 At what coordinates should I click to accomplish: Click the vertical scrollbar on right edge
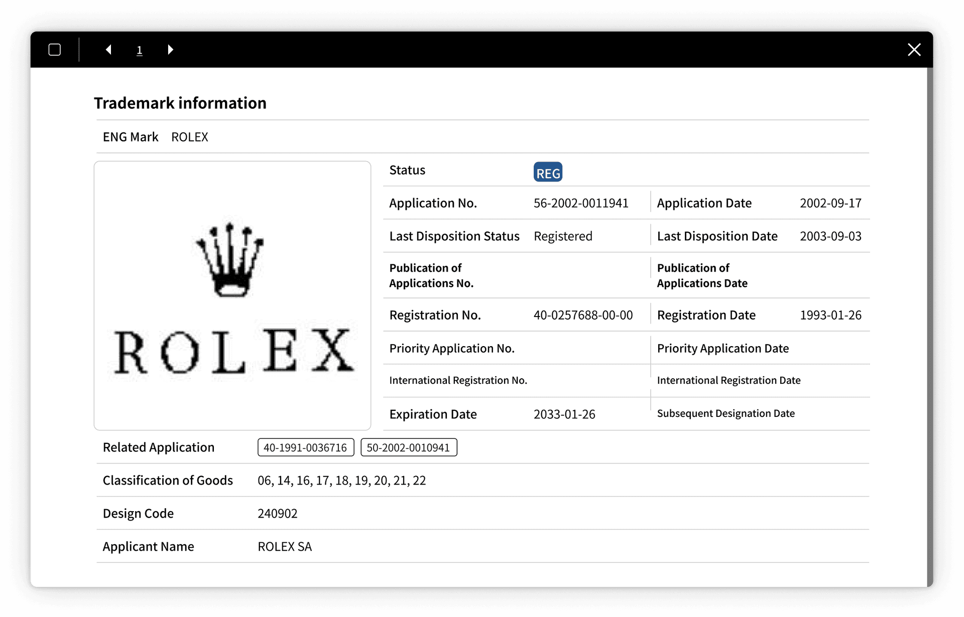point(930,326)
